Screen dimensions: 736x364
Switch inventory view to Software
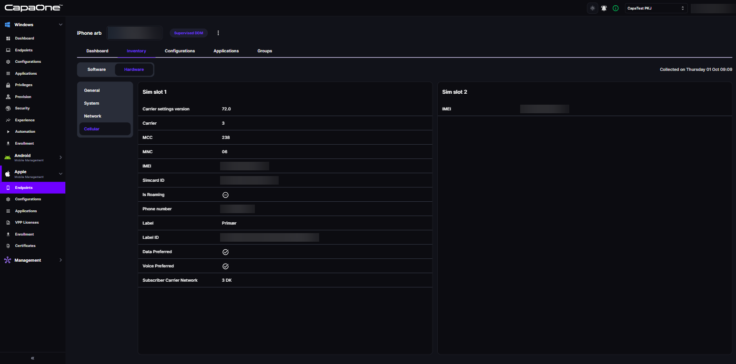click(97, 69)
